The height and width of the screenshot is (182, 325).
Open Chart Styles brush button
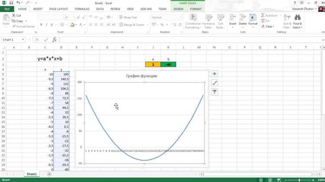[x=214, y=83]
